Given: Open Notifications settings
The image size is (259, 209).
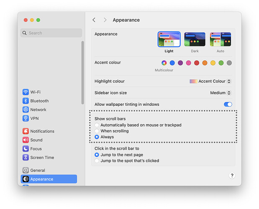Looking at the screenshot, I should click(42, 131).
